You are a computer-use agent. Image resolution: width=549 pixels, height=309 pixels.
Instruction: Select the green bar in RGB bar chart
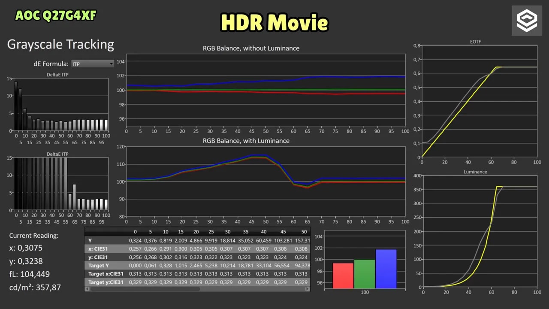365,274
